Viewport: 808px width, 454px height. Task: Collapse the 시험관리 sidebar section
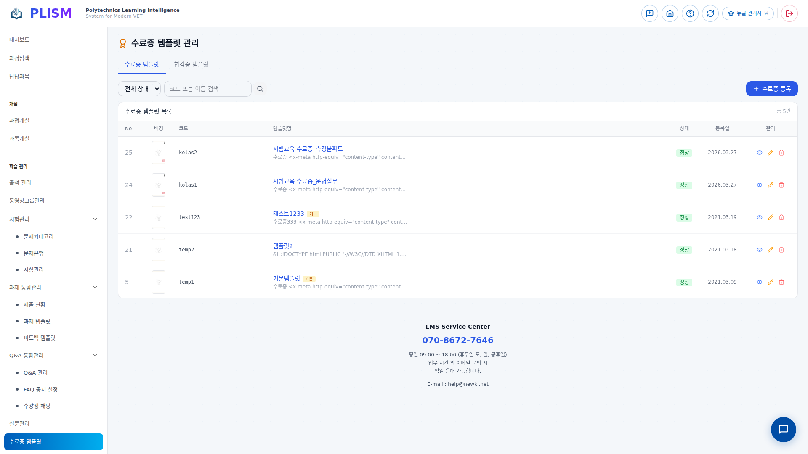click(x=95, y=219)
